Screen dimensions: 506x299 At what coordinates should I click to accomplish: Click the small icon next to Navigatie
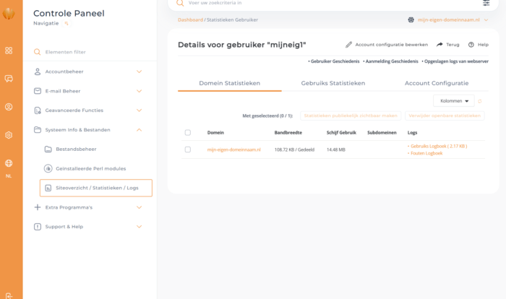pyautogui.click(x=67, y=23)
